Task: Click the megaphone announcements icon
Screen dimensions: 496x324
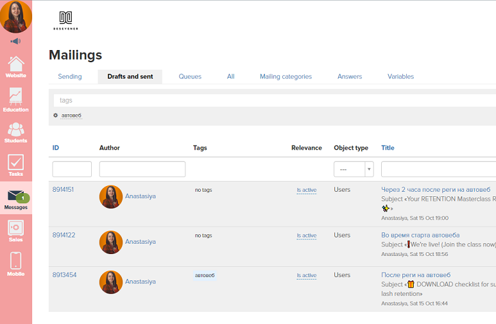Action: pos(16,42)
